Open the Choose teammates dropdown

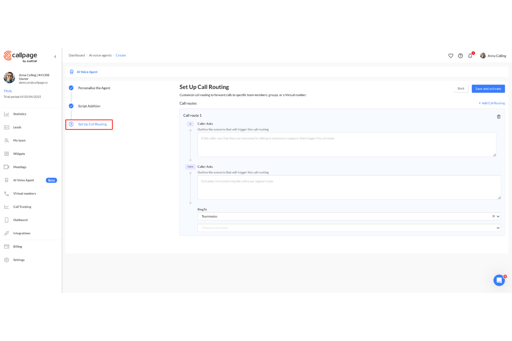coord(349,228)
